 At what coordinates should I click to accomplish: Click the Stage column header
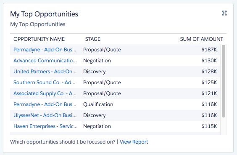point(92,39)
